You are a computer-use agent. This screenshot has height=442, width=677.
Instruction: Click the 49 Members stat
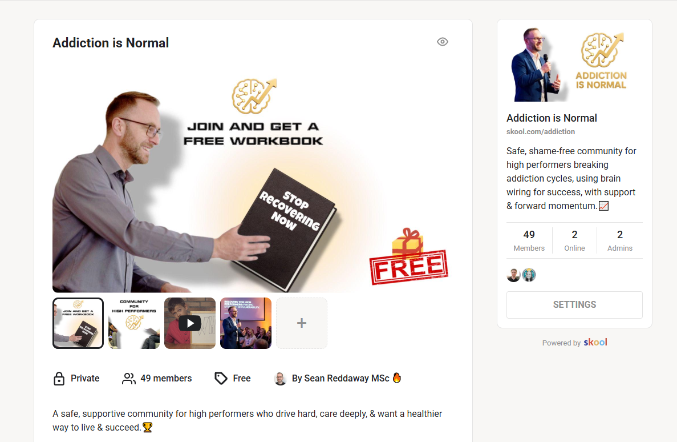529,240
